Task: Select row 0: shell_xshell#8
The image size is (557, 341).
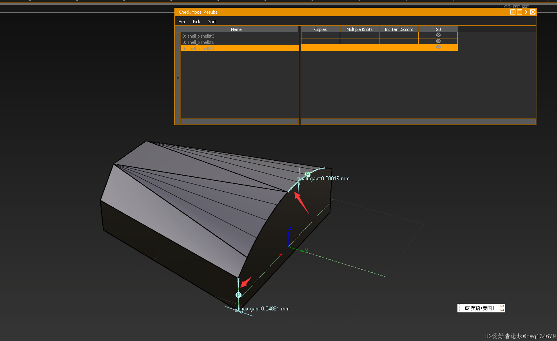Action: point(239,42)
